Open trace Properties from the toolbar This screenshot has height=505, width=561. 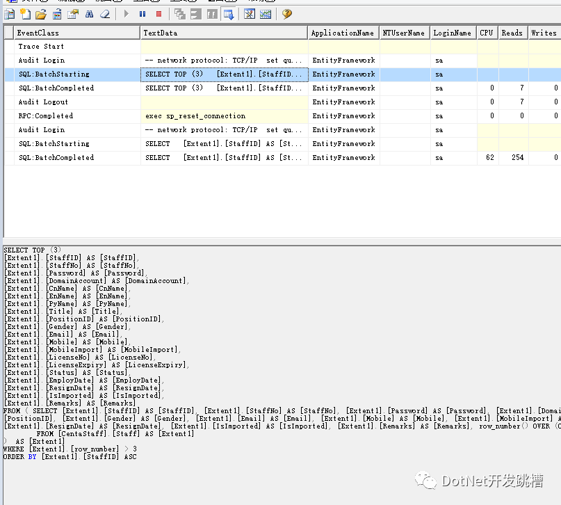73,15
